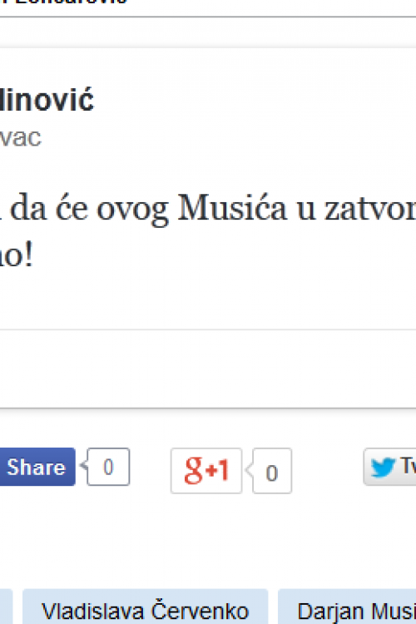Click the word 'zatvor' in the comment

tap(370, 209)
